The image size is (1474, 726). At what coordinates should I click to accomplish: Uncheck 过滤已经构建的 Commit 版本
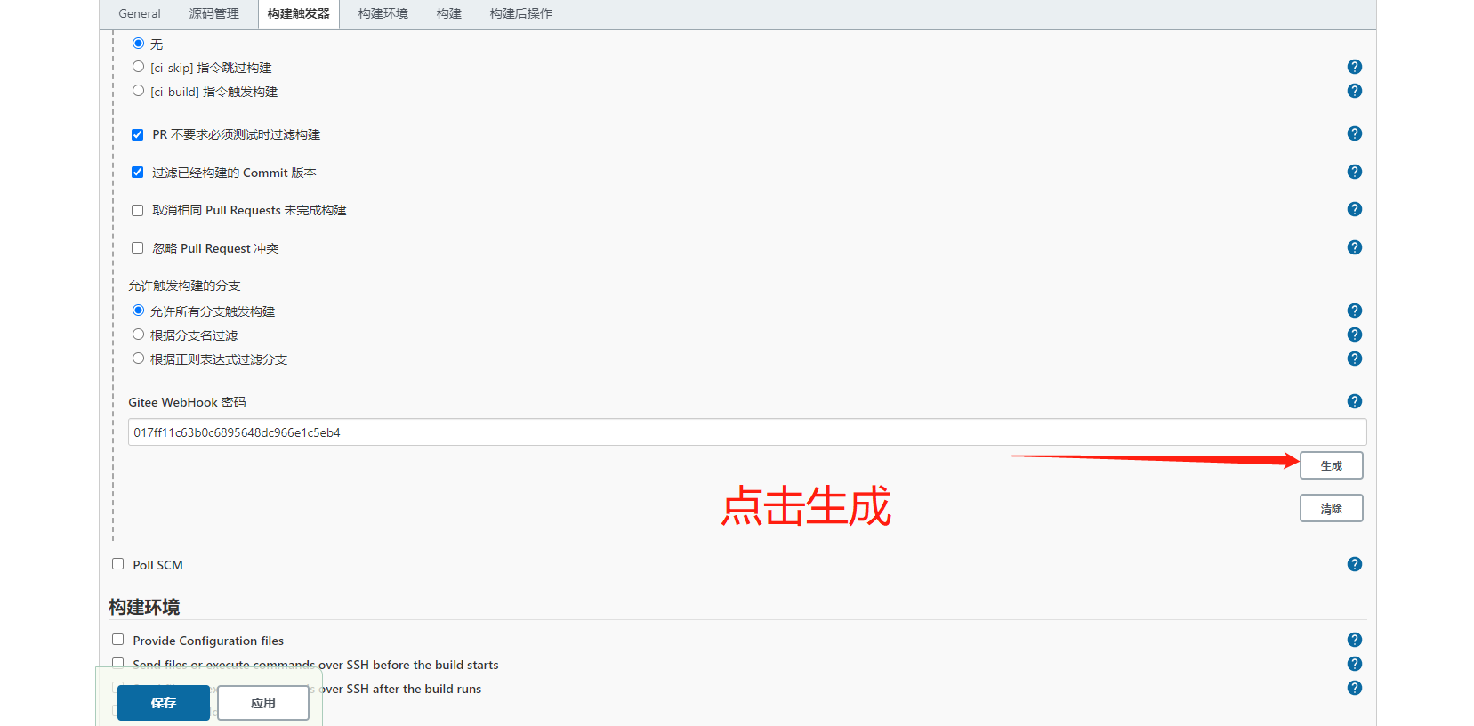[137, 173]
